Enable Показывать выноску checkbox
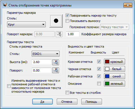135x109 pixels. (67, 21)
